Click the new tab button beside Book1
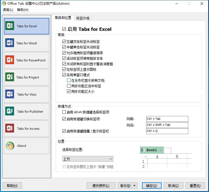 [167, 151]
